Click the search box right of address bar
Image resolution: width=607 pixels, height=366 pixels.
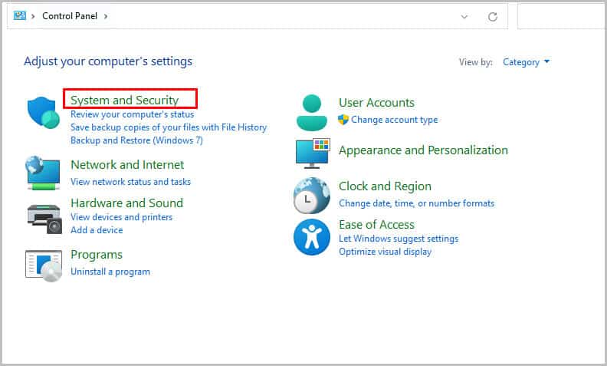(561, 16)
